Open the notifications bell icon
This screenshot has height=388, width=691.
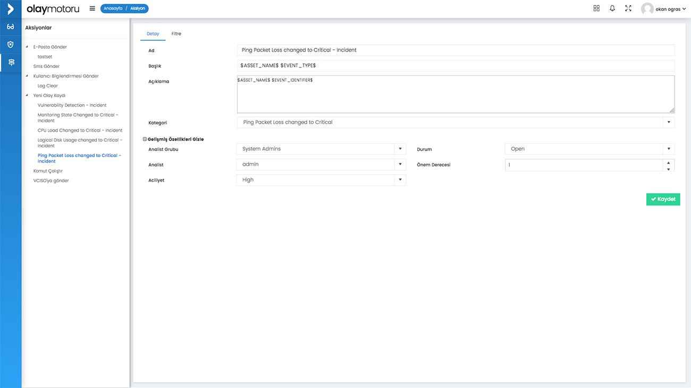612,8
